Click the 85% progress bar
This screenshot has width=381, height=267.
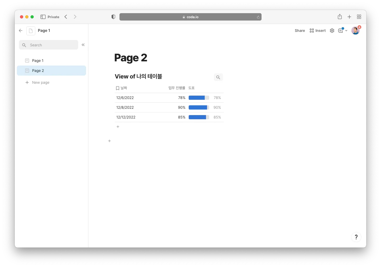point(199,117)
